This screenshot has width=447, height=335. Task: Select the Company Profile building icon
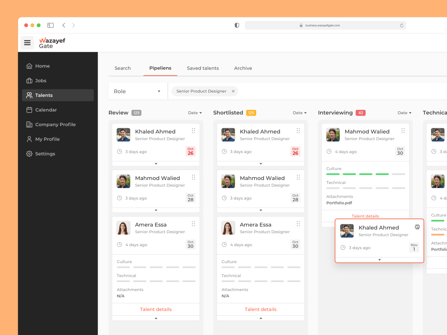point(29,125)
